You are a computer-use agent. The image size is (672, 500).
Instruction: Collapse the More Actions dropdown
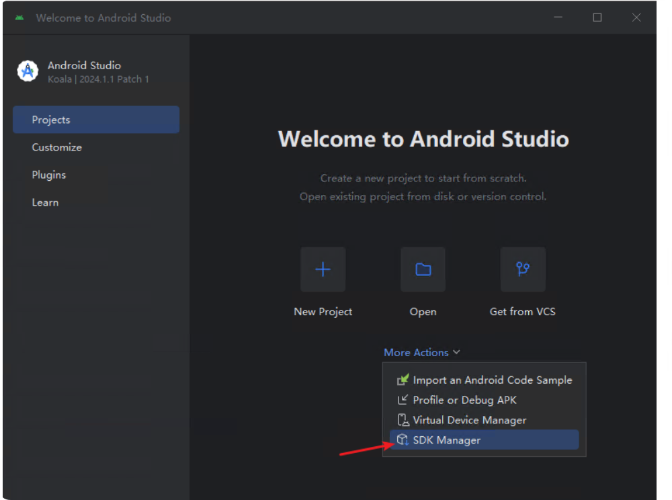pos(422,352)
